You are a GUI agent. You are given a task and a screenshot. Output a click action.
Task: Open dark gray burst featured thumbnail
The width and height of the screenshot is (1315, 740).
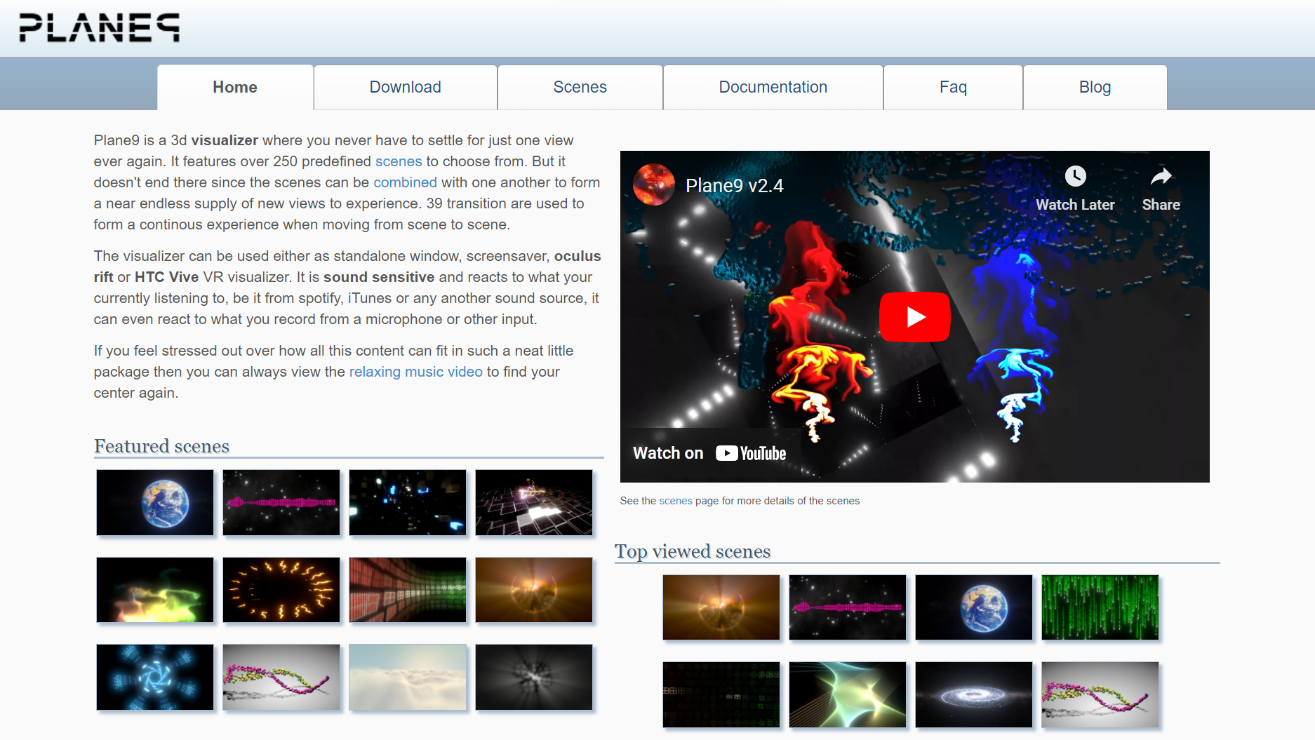(x=534, y=677)
